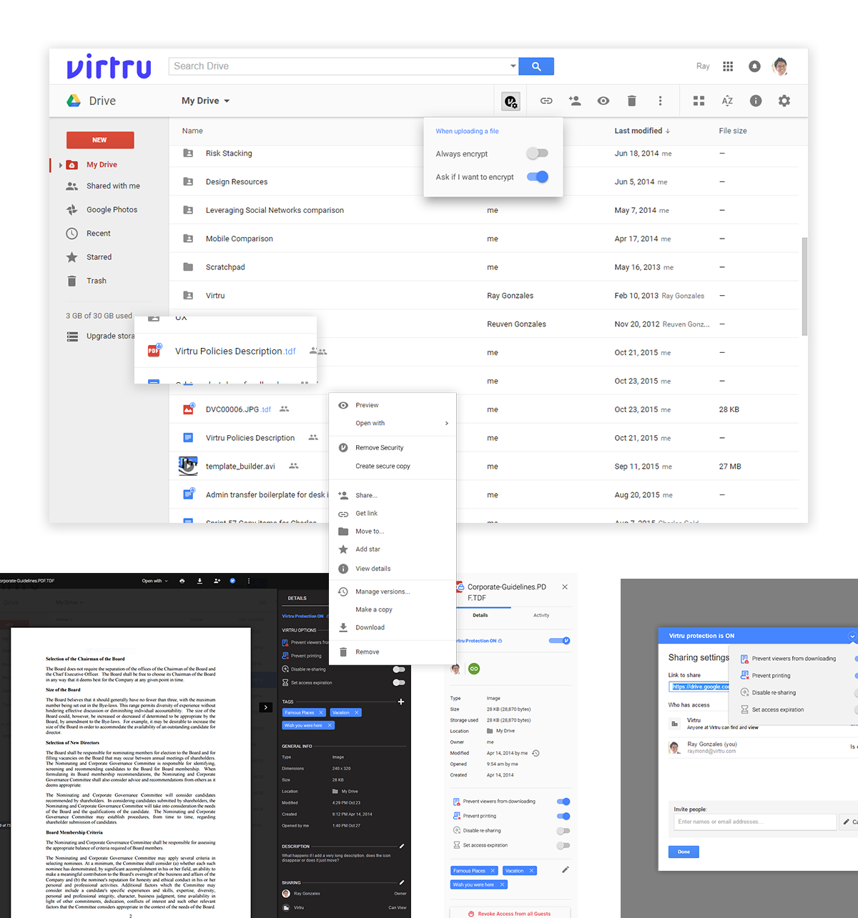This screenshot has height=918, width=858.
Task: Remove the Vacation tag in dark panel
Action: coord(357,712)
